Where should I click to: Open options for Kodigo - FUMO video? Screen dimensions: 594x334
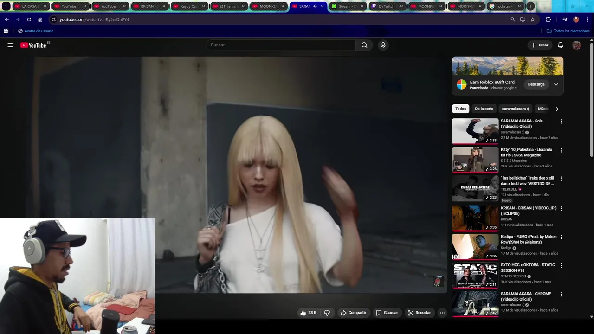[x=561, y=237]
